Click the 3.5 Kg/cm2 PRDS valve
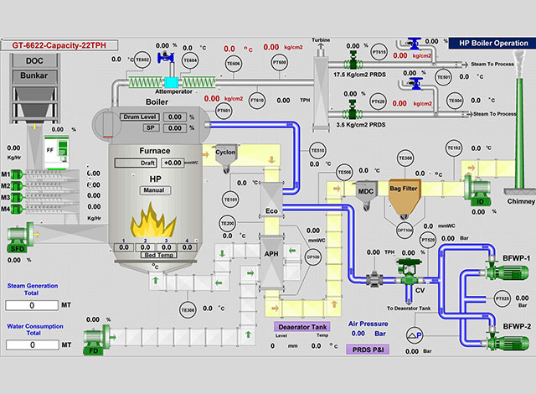Screen dimensions: 536x394 pos(353,111)
